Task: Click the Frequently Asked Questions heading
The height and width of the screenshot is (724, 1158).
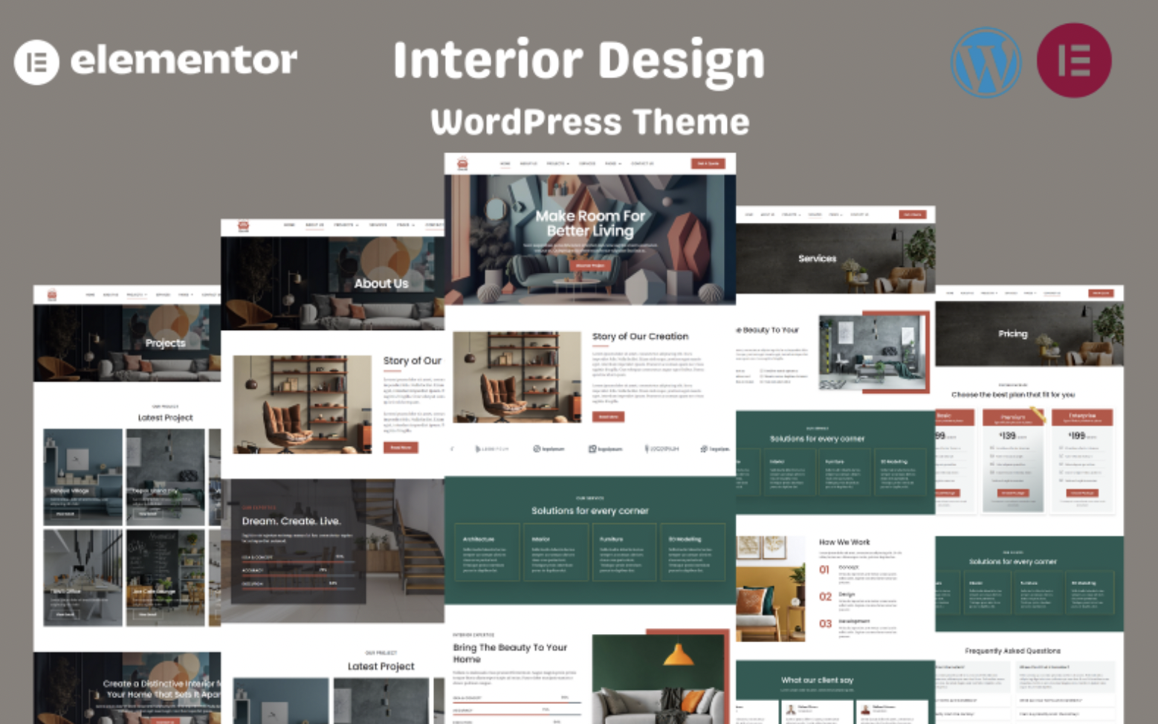Action: pyautogui.click(x=1012, y=650)
